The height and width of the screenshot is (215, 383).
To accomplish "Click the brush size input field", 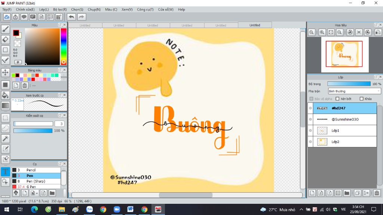I will coord(59,124).
